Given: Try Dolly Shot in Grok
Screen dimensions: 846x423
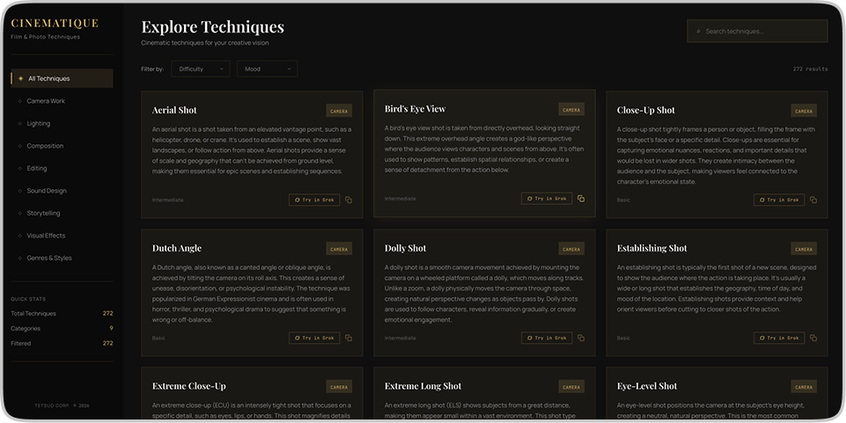Looking at the screenshot, I should (547, 338).
